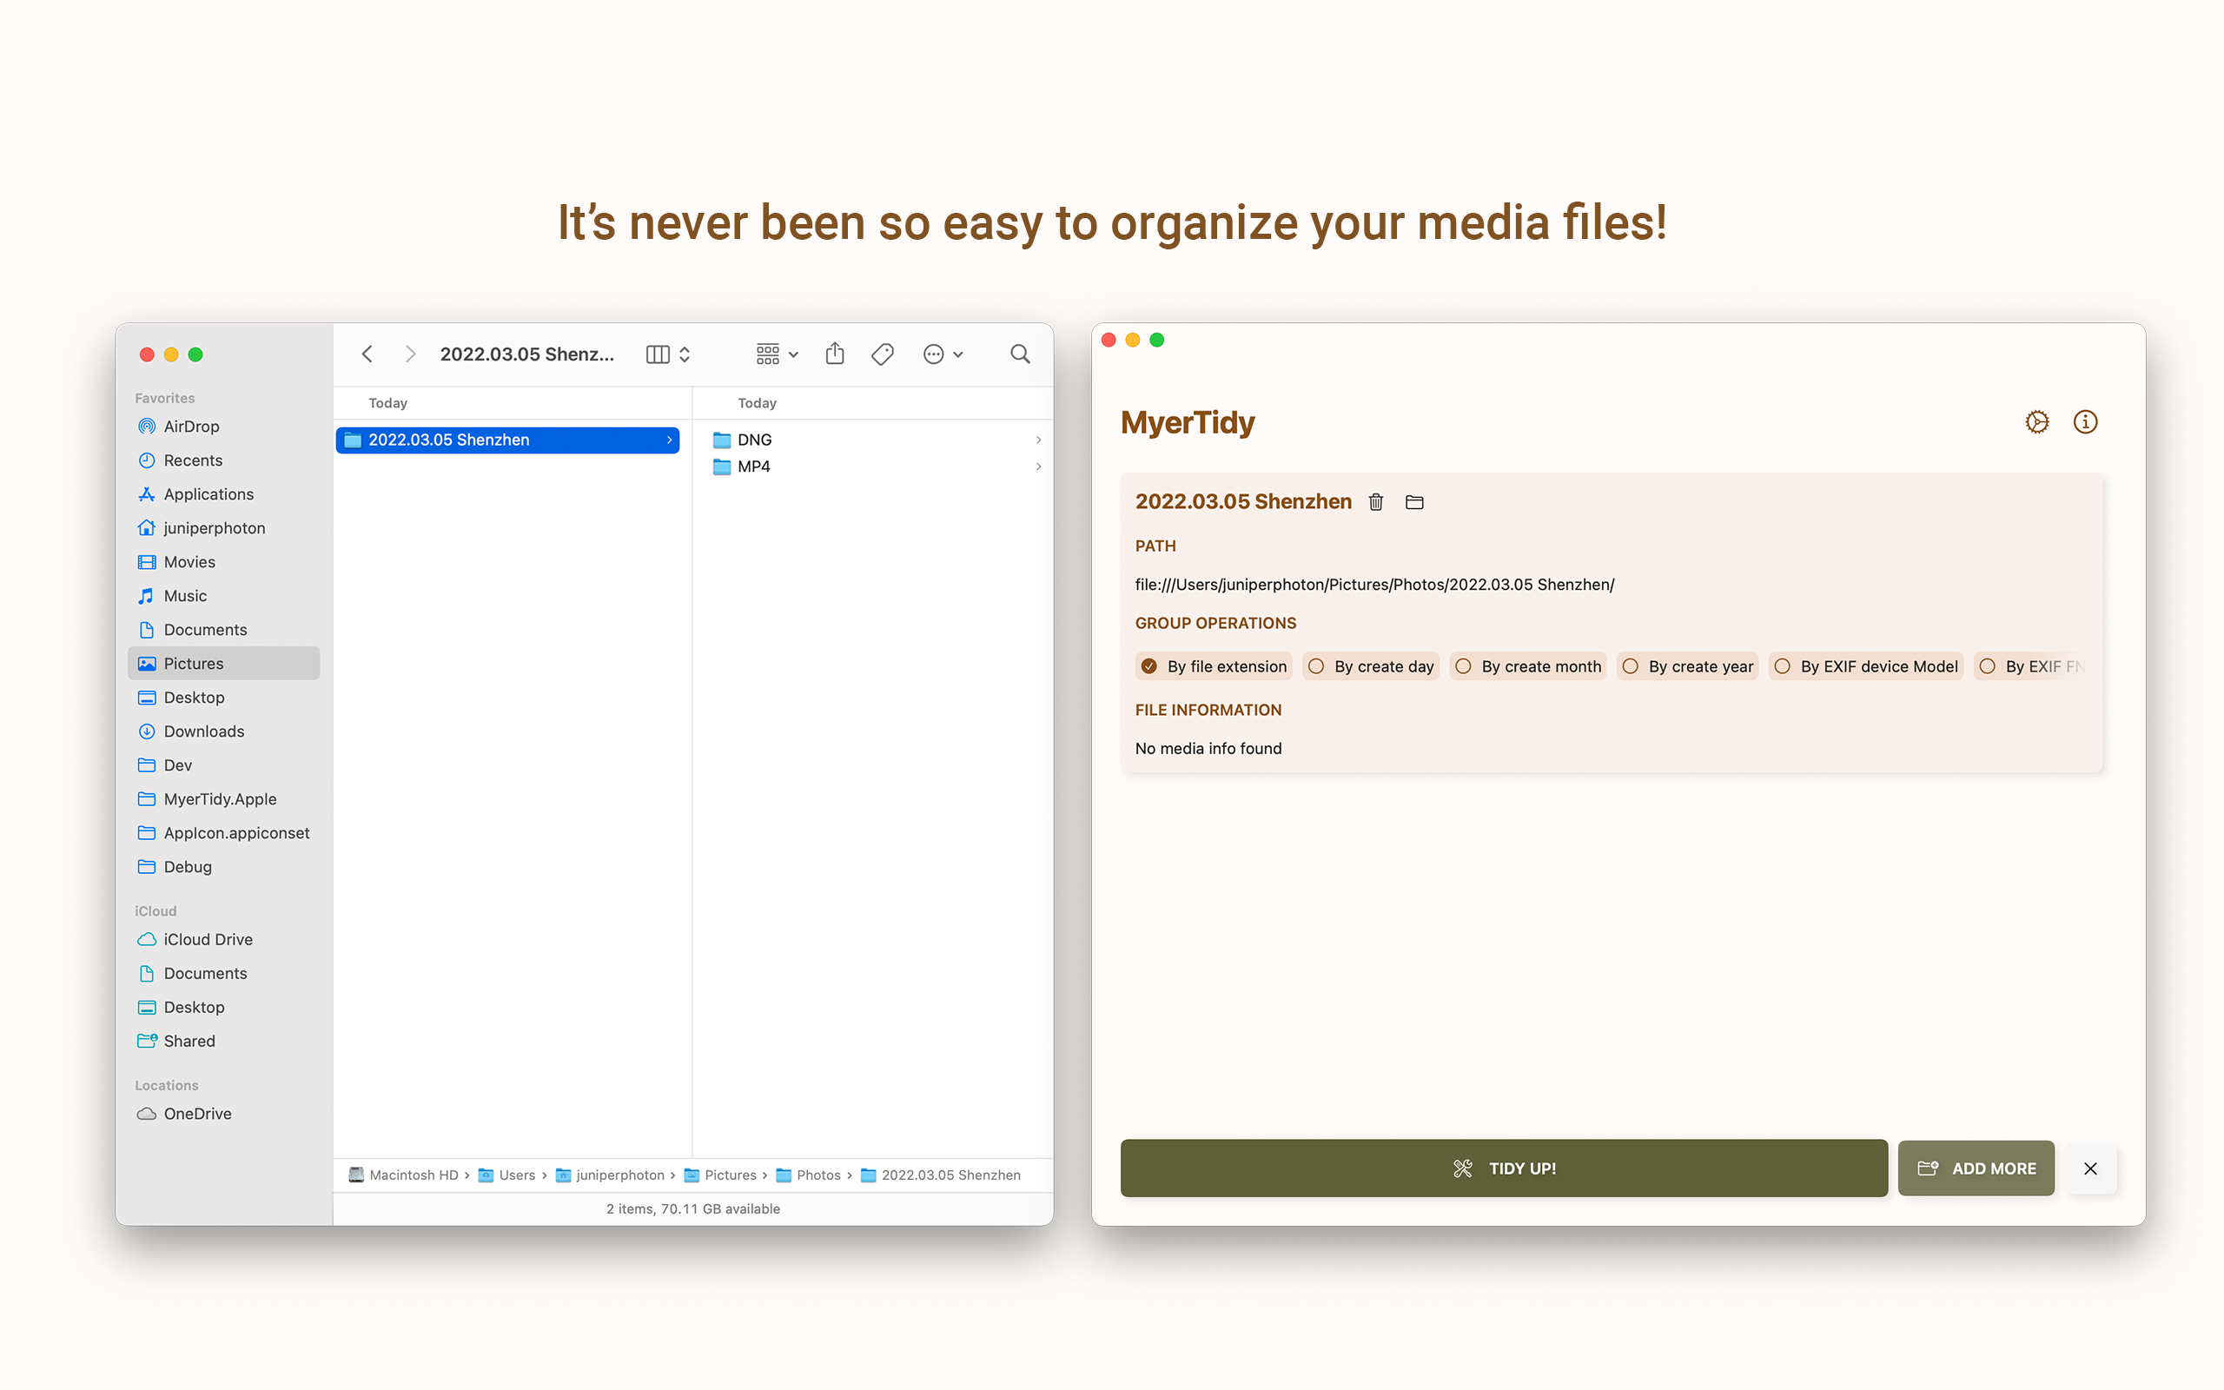Select By create day option

click(x=1370, y=666)
